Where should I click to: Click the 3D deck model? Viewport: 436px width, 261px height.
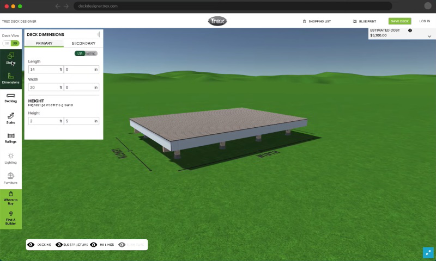pos(219,130)
